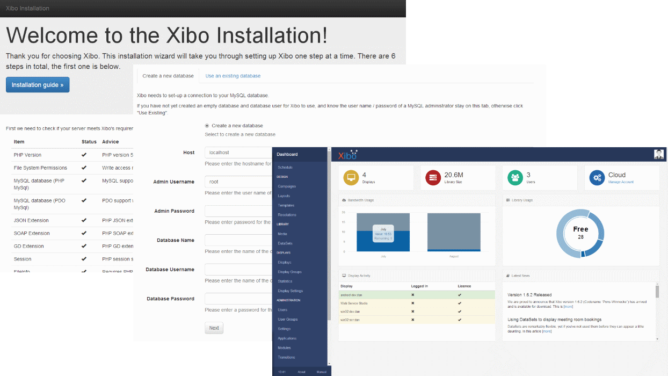Open more link for Version 1.6.2 Released
The width and height of the screenshot is (668, 376).
coord(568,307)
